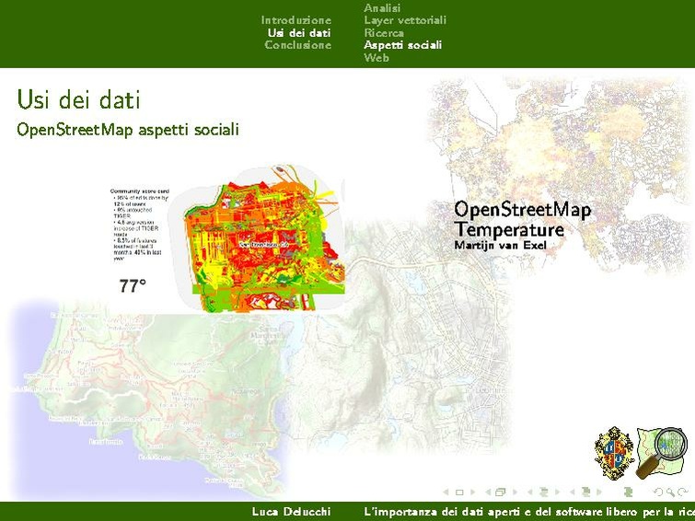Click the go-forward curved arrow icon
This screenshot has width=695, height=521.
tap(683, 492)
